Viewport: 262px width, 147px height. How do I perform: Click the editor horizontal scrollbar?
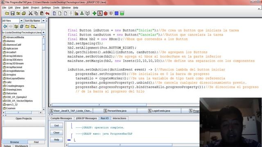[x=99, y=105]
